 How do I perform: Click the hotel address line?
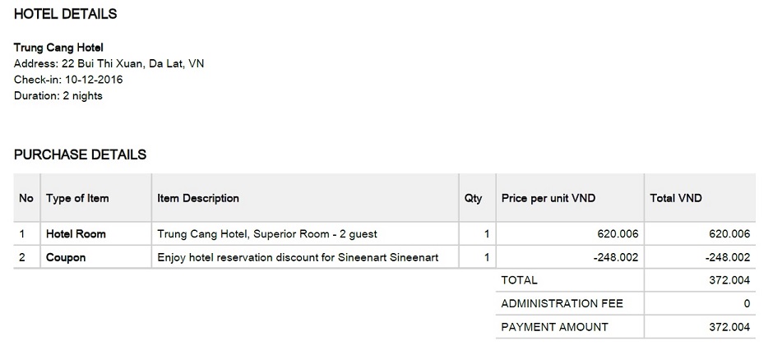click(109, 63)
